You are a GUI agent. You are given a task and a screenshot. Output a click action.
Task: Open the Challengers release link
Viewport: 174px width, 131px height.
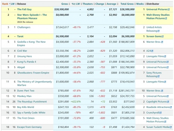(24, 27)
